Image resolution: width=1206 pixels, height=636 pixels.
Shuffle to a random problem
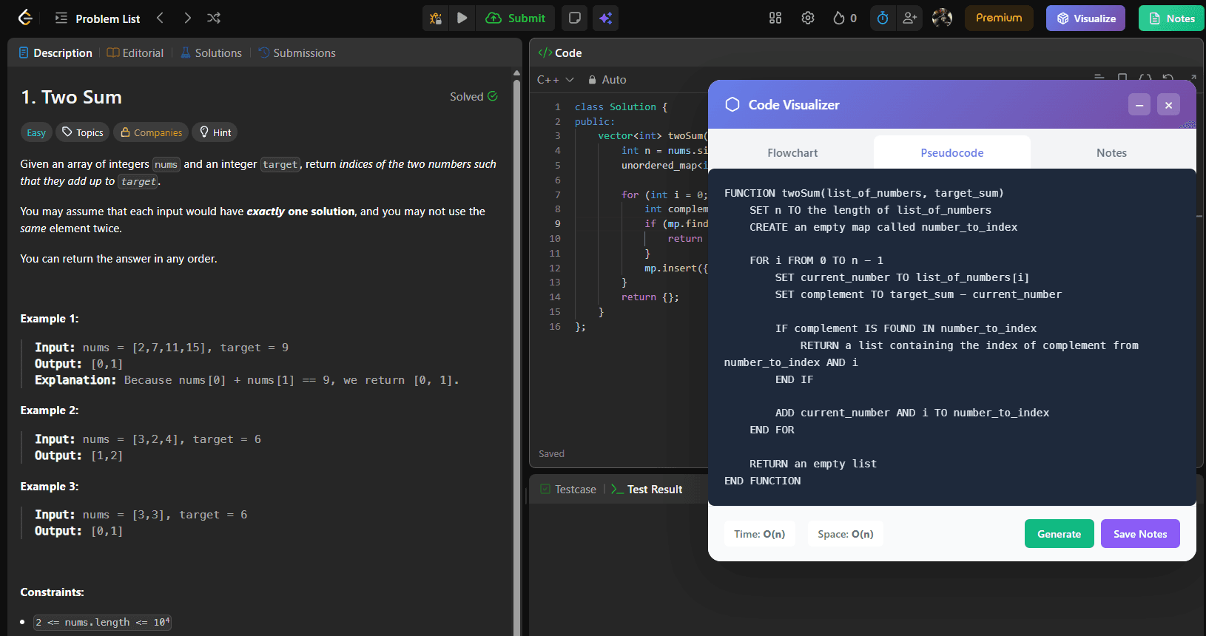coord(214,18)
